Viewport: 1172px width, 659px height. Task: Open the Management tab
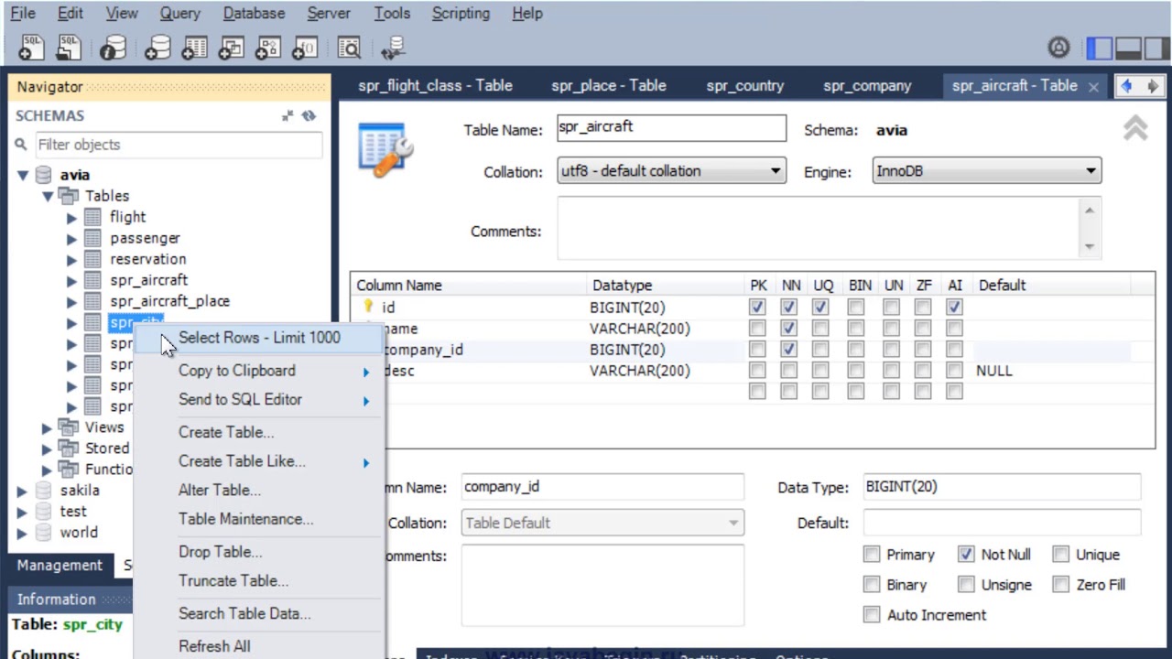pos(60,566)
